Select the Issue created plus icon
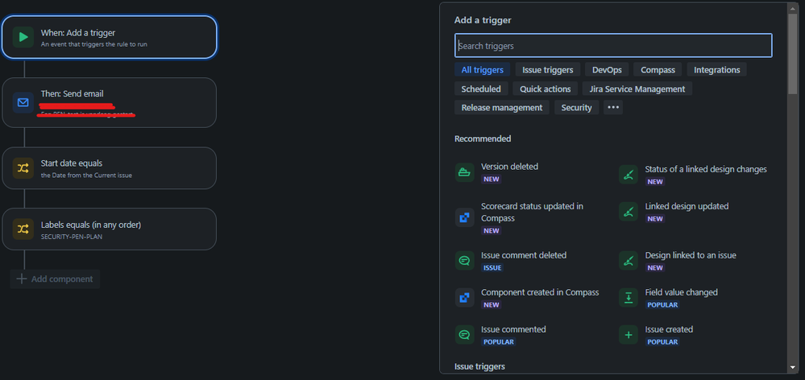Viewport: 805px width, 380px height. coord(629,335)
